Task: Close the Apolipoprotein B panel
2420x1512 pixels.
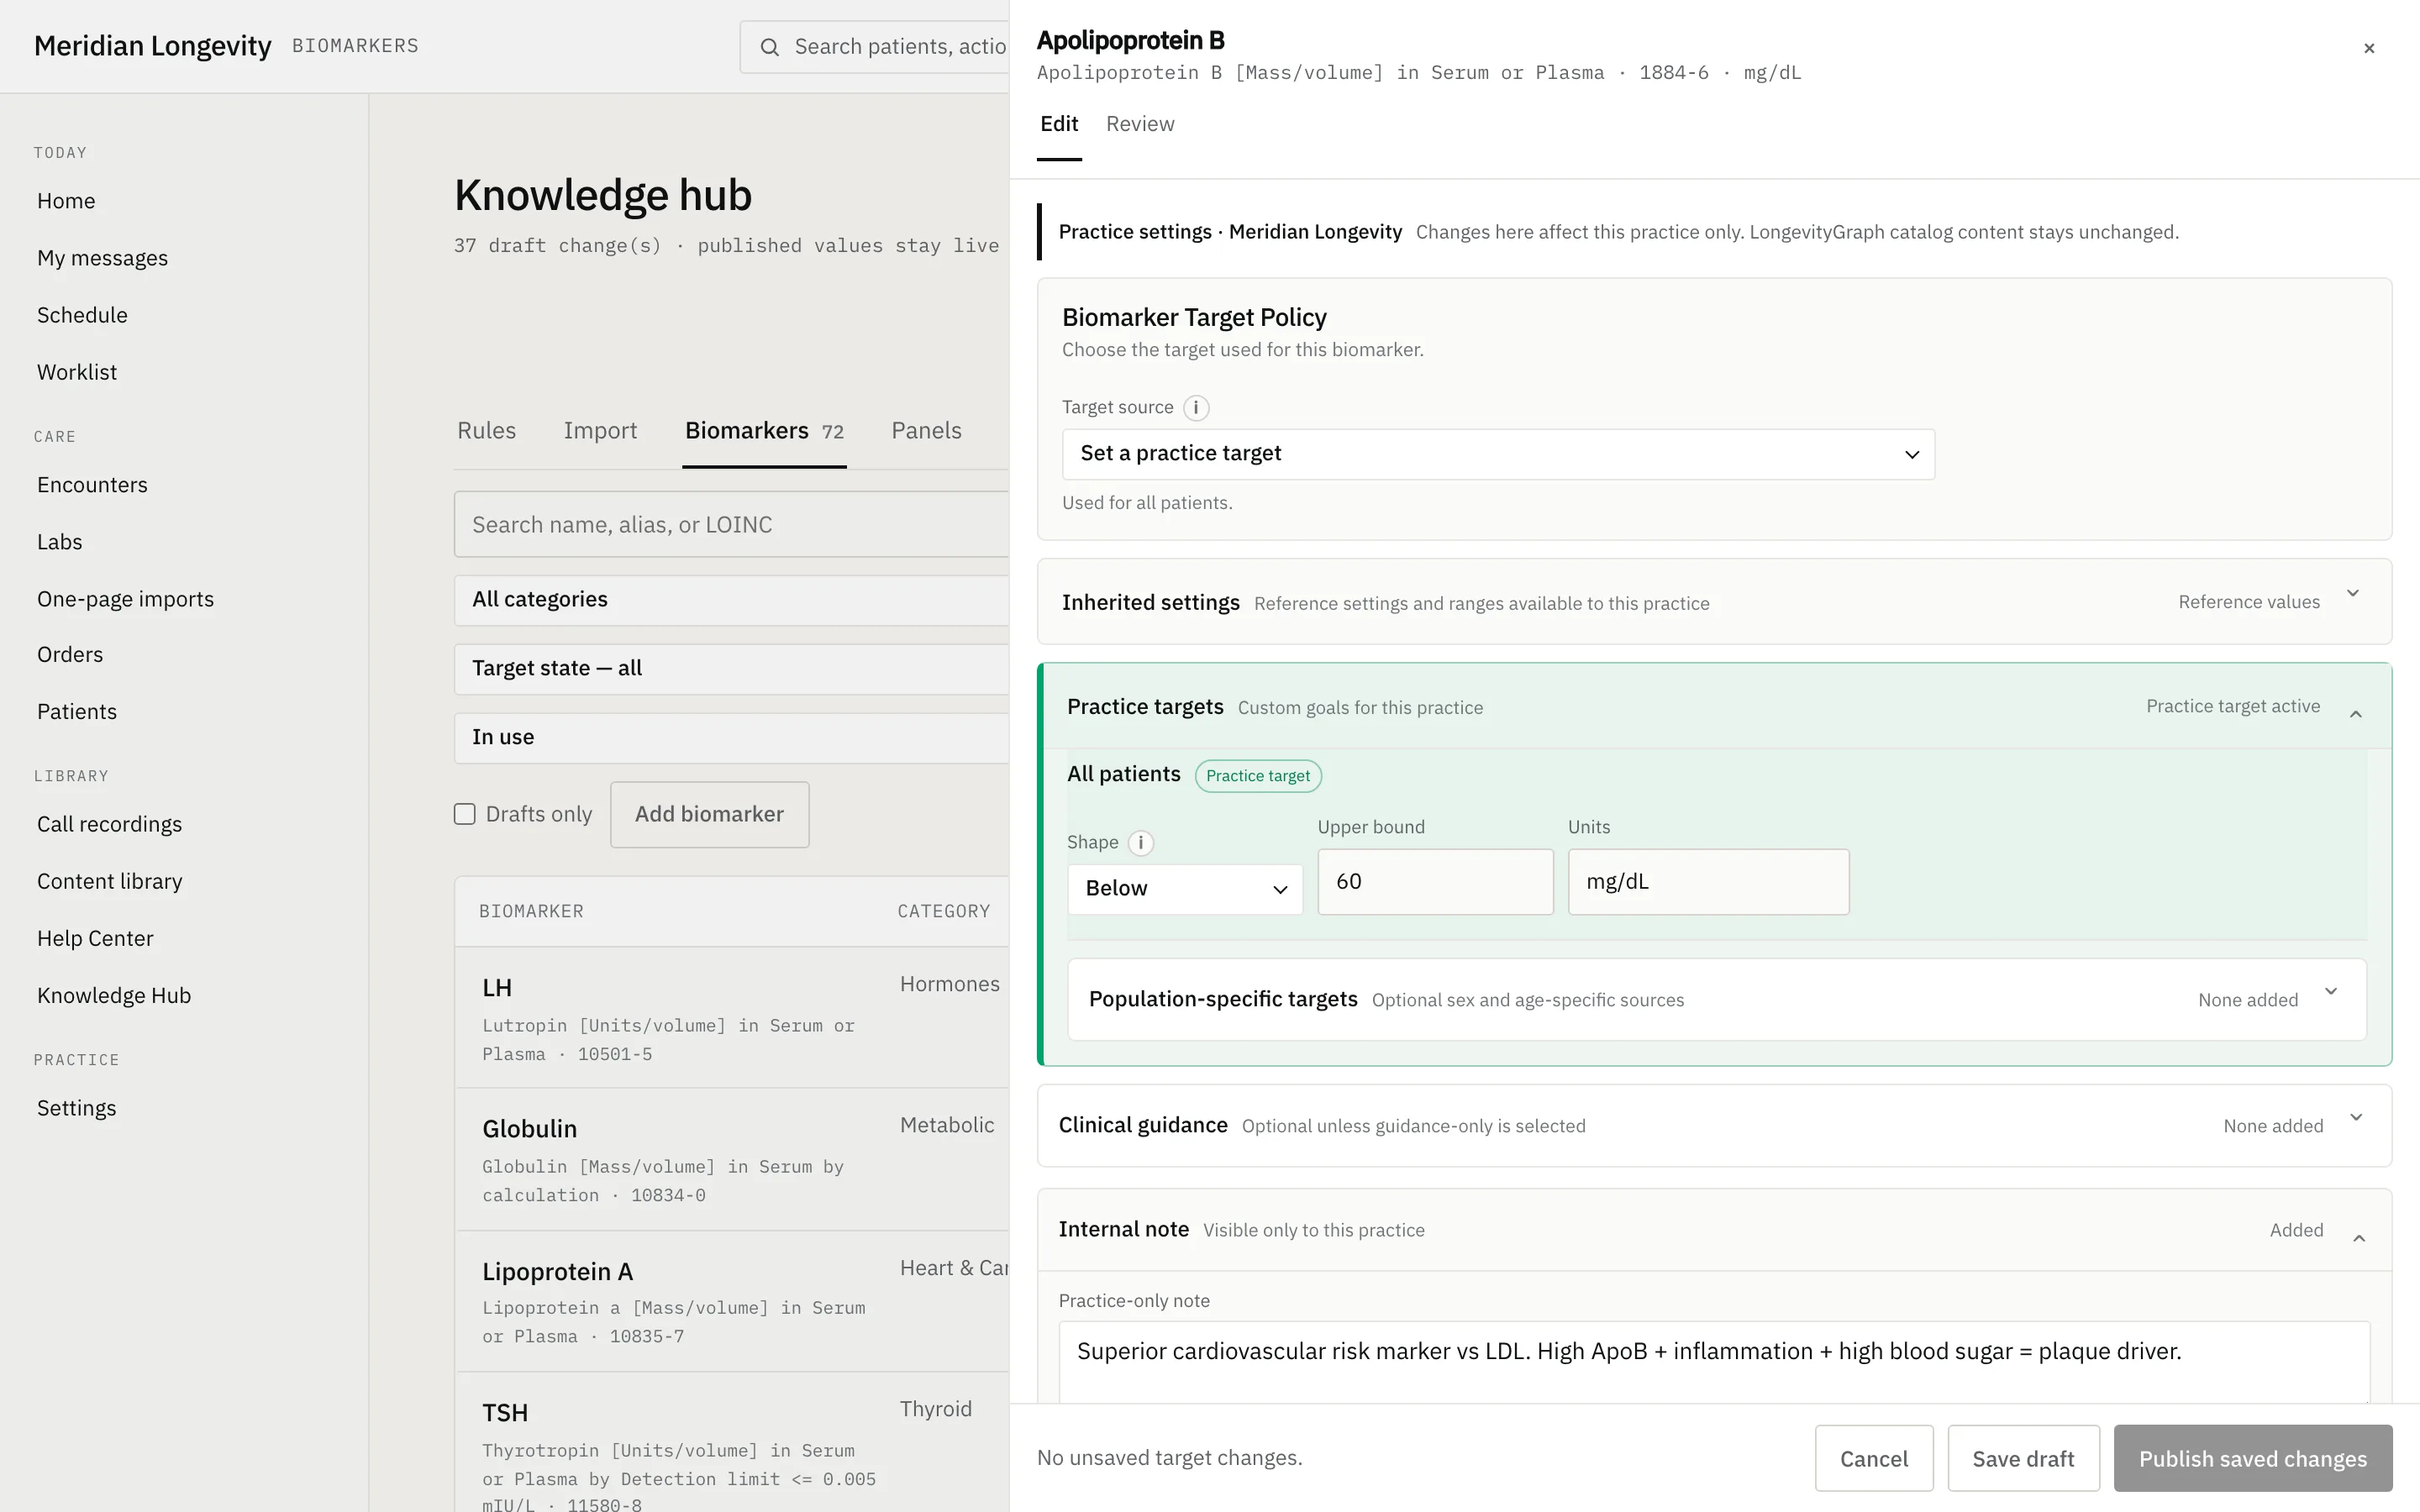Action: click(2368, 48)
